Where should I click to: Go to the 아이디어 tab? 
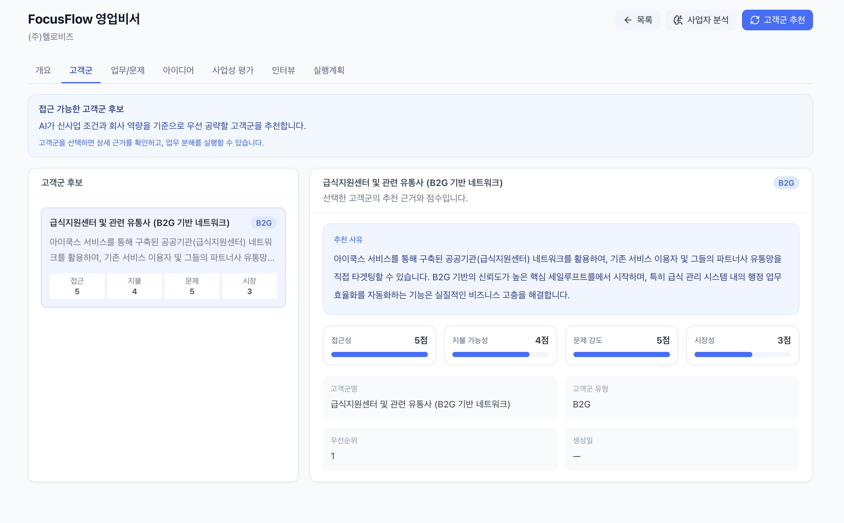pos(178,70)
